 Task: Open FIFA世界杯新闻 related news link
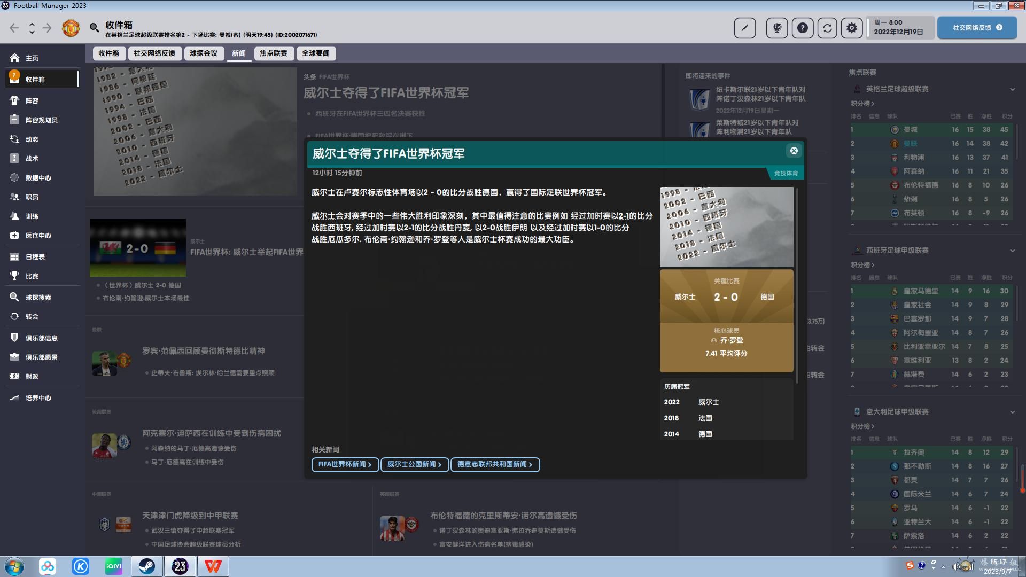pyautogui.click(x=345, y=465)
